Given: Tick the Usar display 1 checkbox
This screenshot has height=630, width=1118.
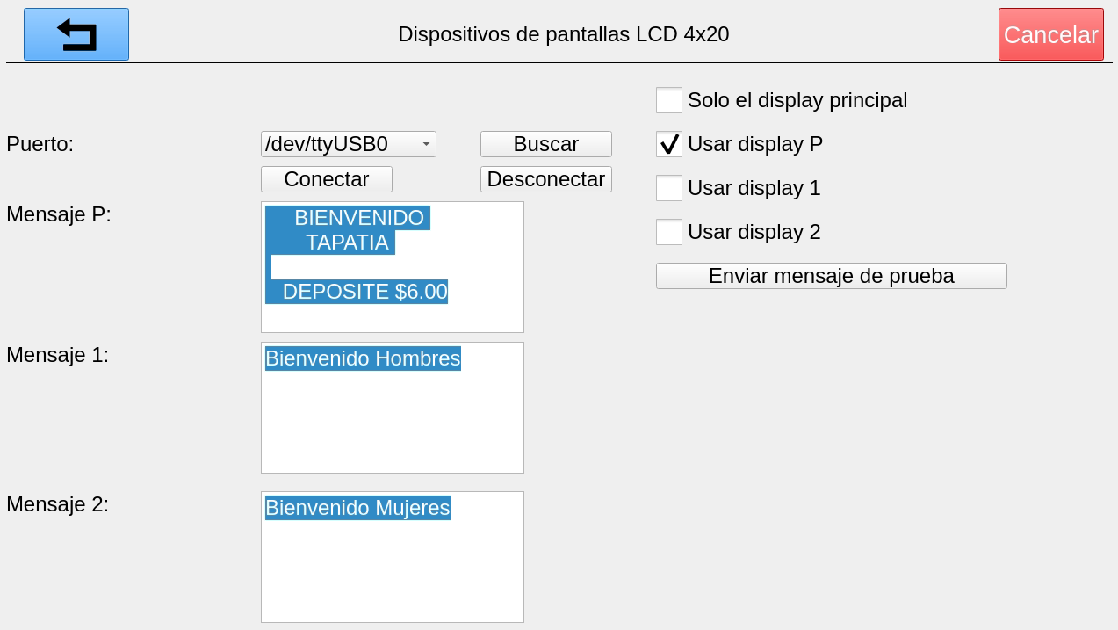Looking at the screenshot, I should (669, 188).
